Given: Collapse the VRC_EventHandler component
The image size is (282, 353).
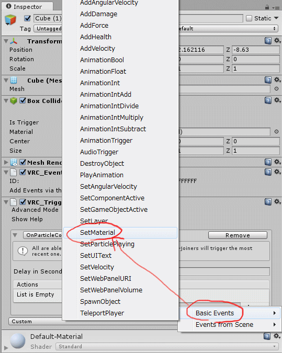Looking at the screenshot, I should click(x=6, y=173).
